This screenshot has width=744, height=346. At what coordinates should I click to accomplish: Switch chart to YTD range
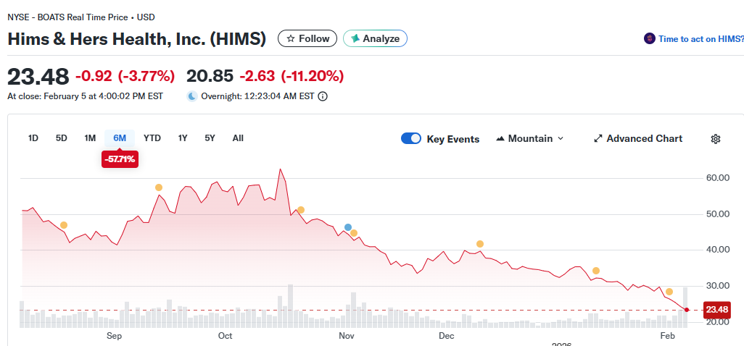(152, 138)
